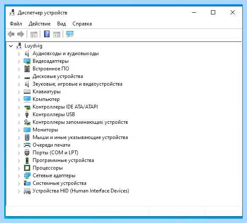This screenshot has width=247, height=223.
Task: Click the Системные устройства folder icon
Action: 27,183
